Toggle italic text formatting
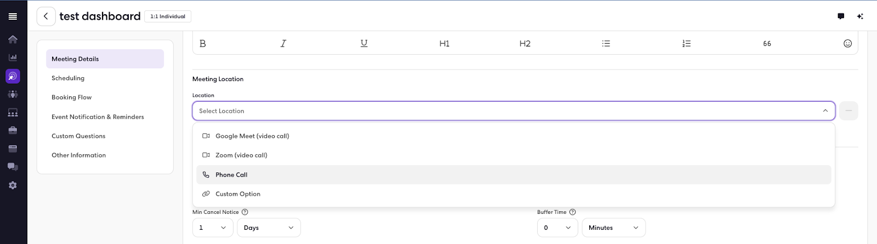 (x=283, y=44)
